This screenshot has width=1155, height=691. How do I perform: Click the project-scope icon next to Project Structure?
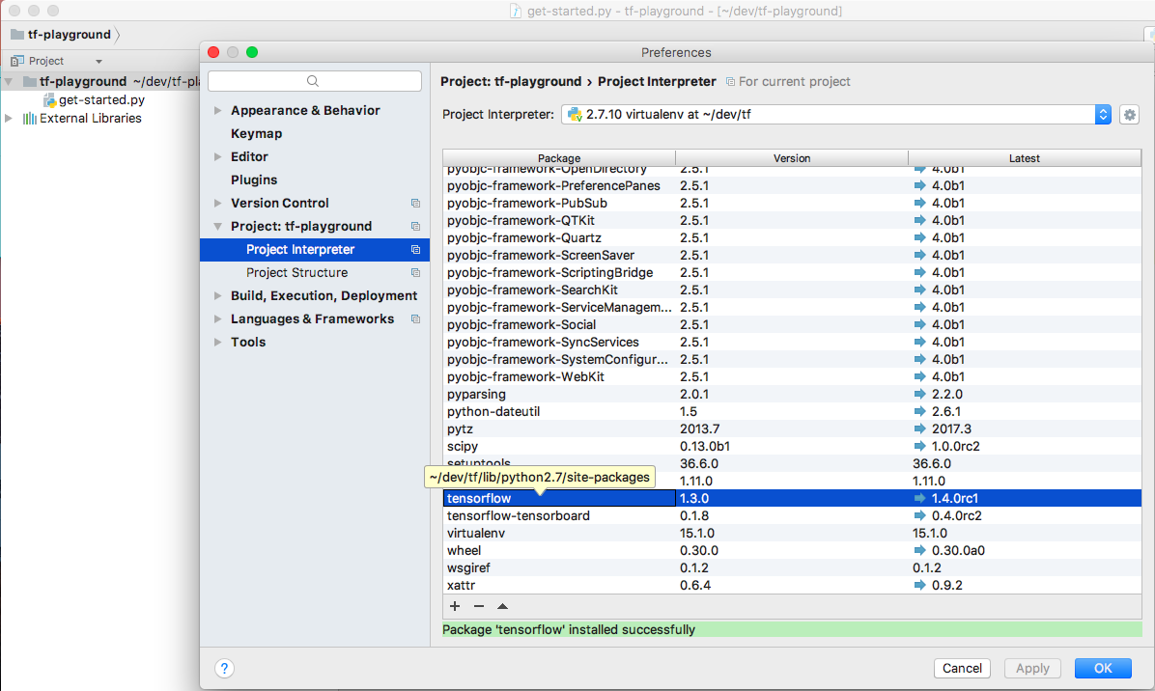pyautogui.click(x=415, y=272)
